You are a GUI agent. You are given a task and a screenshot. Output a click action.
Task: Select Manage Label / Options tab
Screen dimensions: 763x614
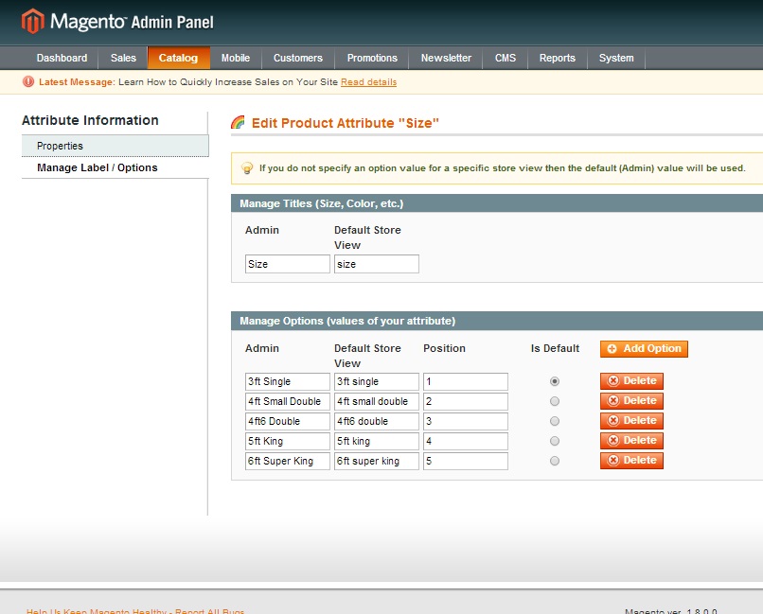[98, 167]
